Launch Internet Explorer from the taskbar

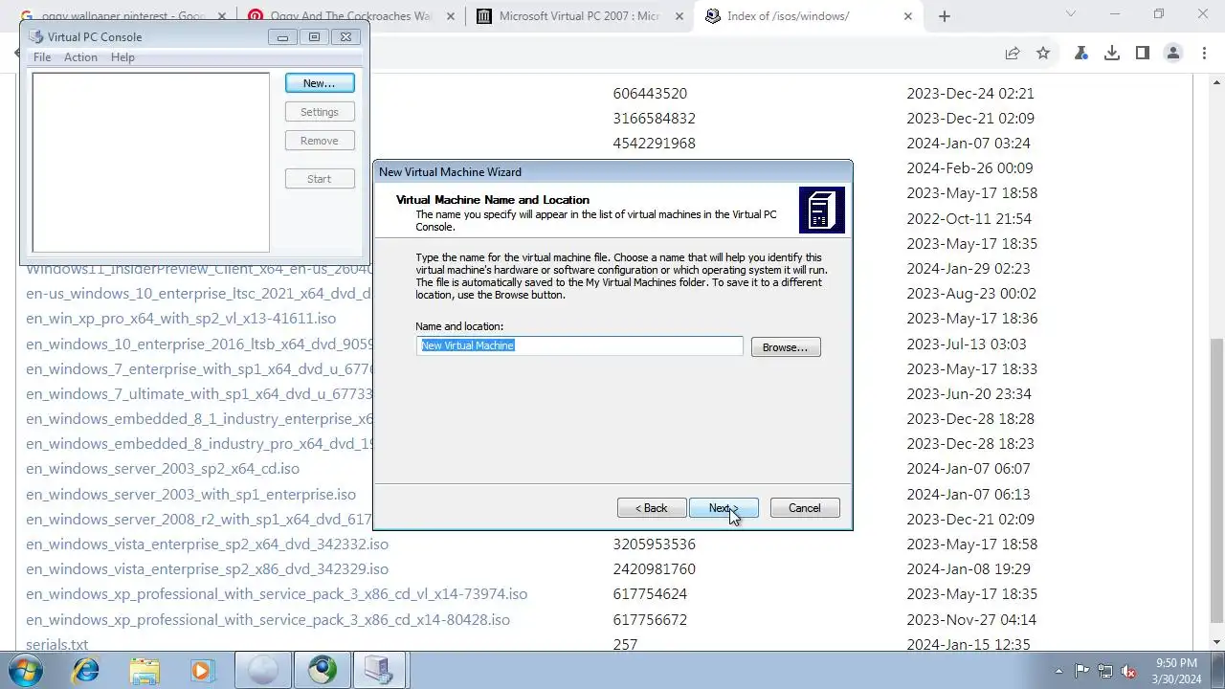(86, 670)
